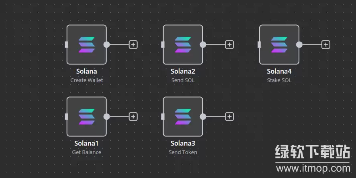Select the Solana4 Stake SOL node icon
Image resolution: width=356 pixels, height=178 pixels.
point(279,44)
